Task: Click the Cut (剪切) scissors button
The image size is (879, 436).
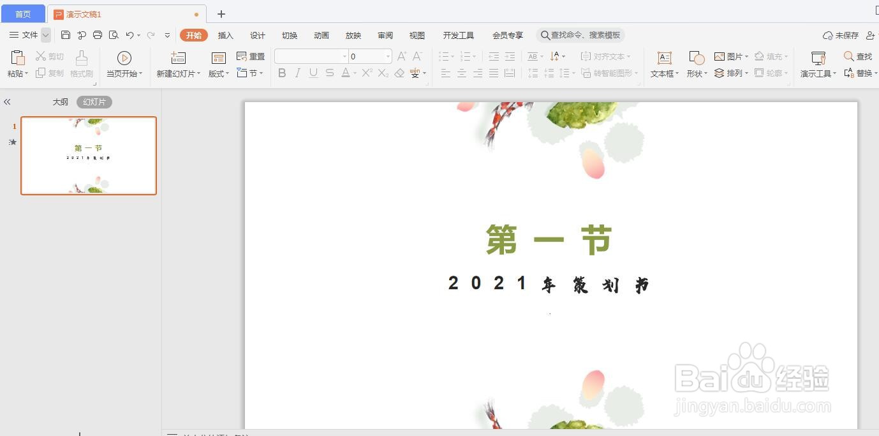Action: (50, 56)
